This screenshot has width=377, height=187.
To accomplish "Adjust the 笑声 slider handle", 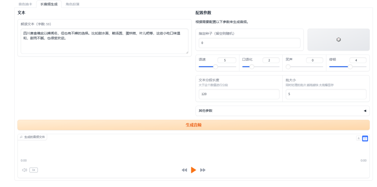I will [x=288, y=67].
